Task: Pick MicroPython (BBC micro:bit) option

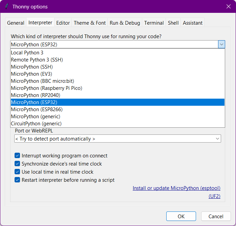Action: 117,81
